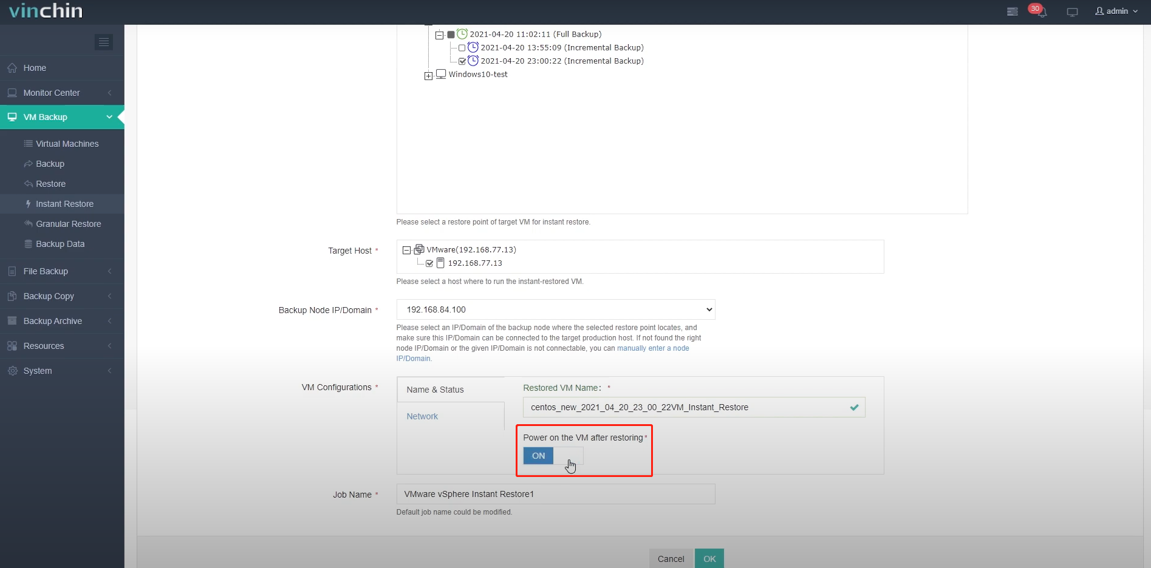
Task: Uncheck target host 192.168.77.13
Action: click(429, 263)
